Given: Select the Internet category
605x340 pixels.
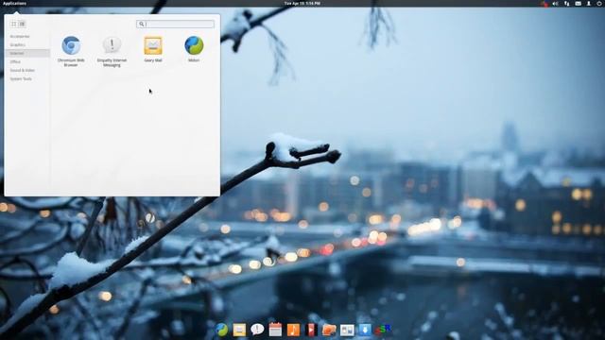Looking at the screenshot, I should [x=27, y=53].
